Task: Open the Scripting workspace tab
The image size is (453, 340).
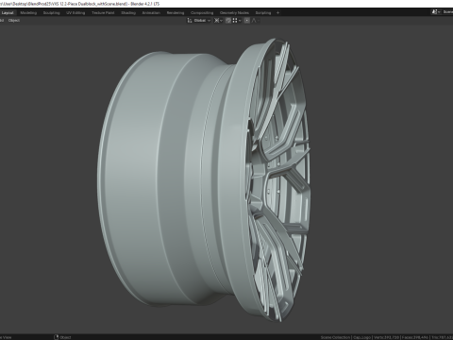Action: [x=263, y=13]
